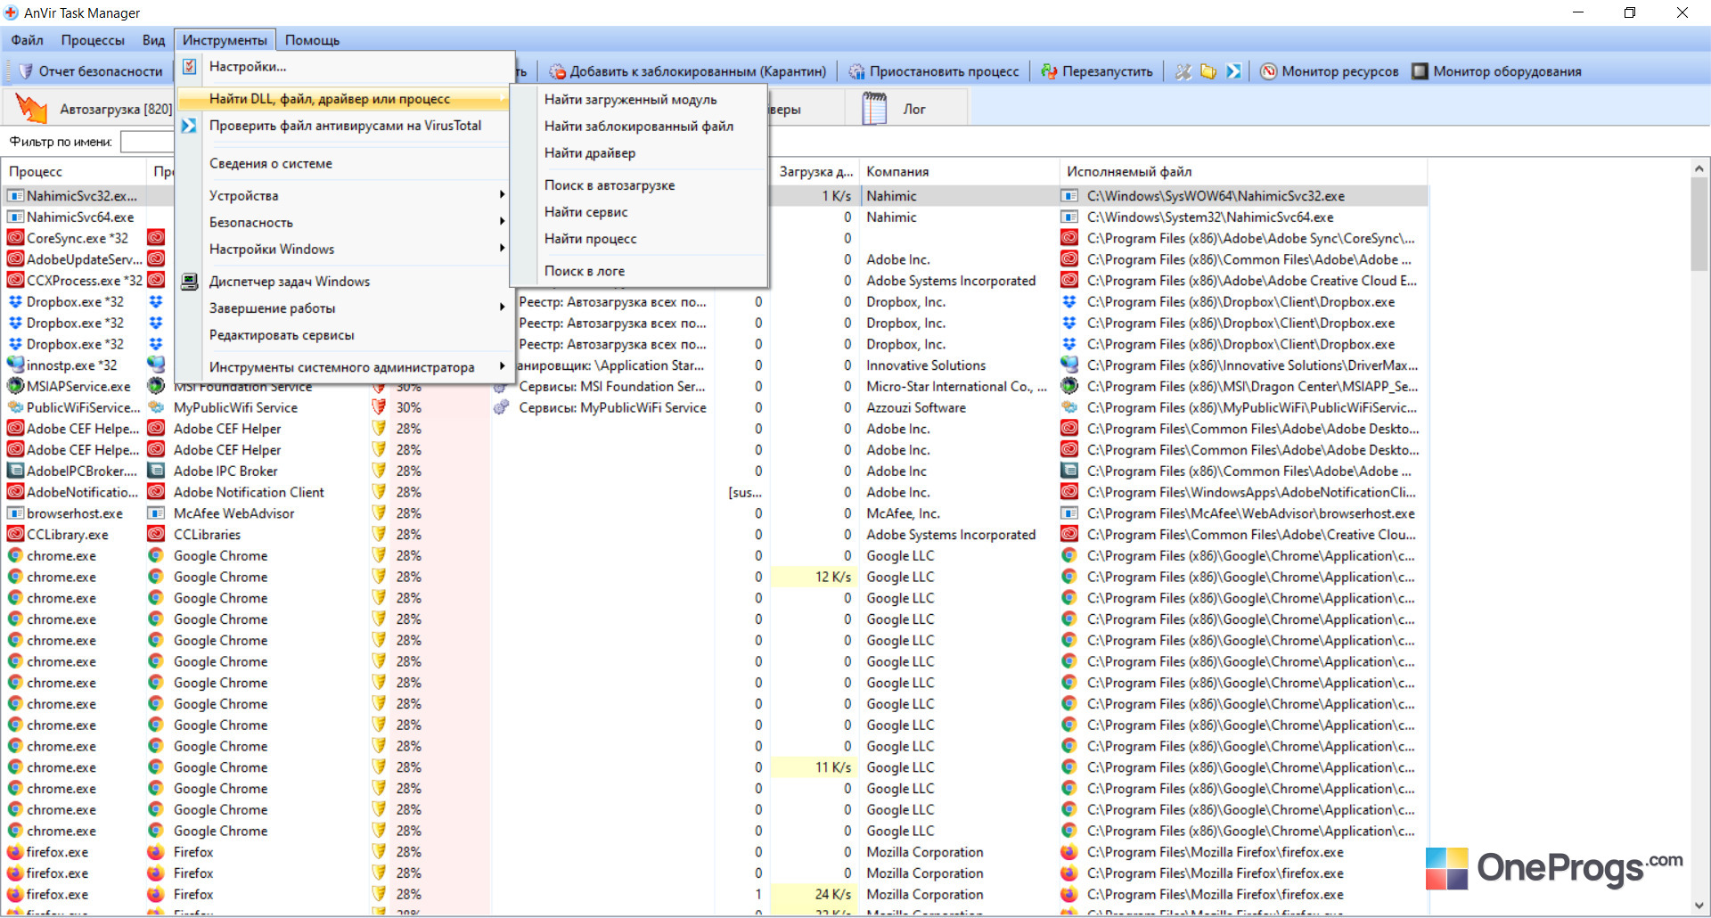Click the crossed tools icon in the toolbar
1711x918 pixels.
coord(1183,72)
